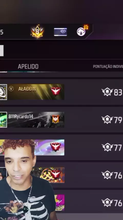Open the gold rank 8 badge icon
123x220 pixels.
37,32
